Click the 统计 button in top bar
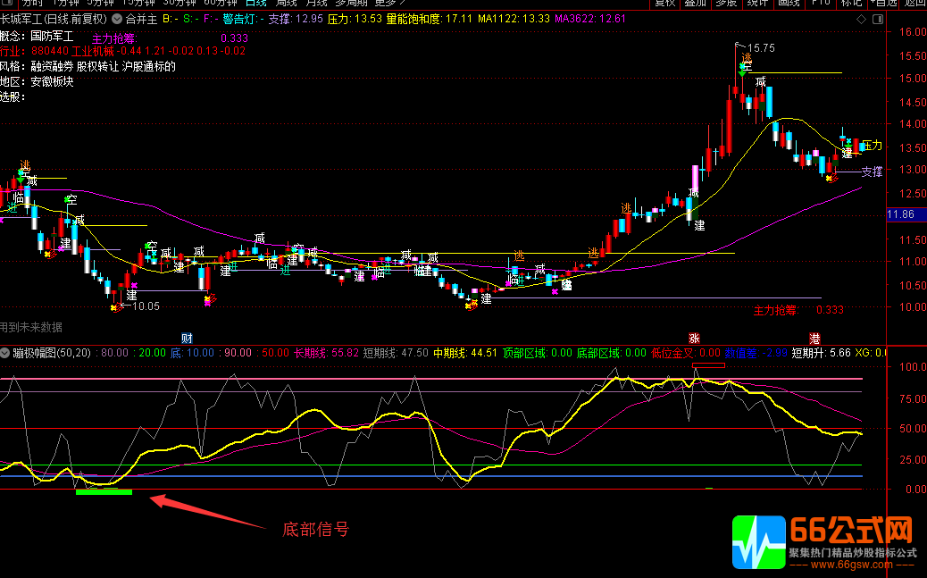927x578 pixels. tap(757, 3)
